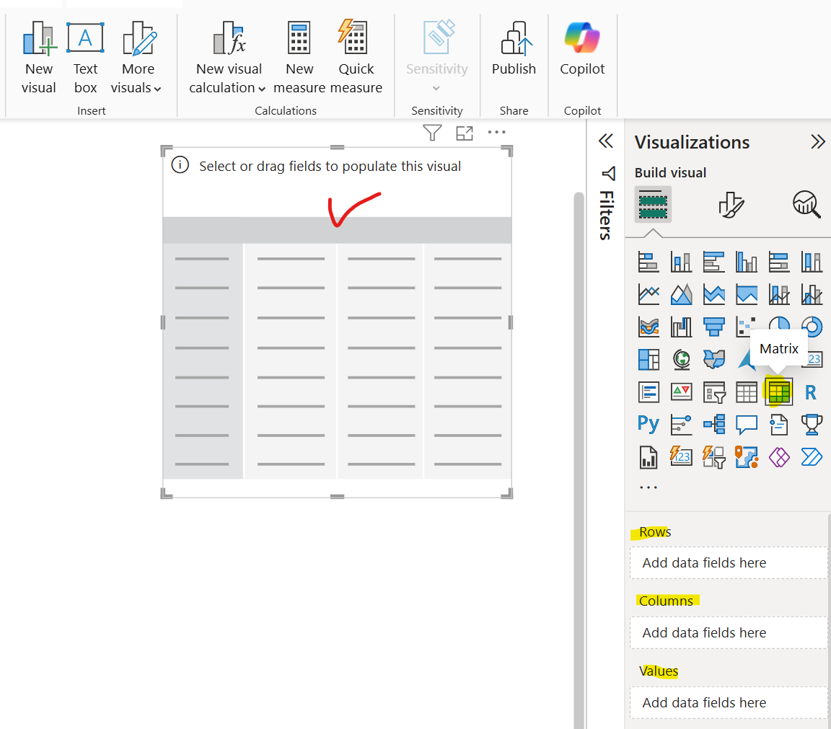Select the Matrix visual icon
831x729 pixels.
tap(779, 392)
